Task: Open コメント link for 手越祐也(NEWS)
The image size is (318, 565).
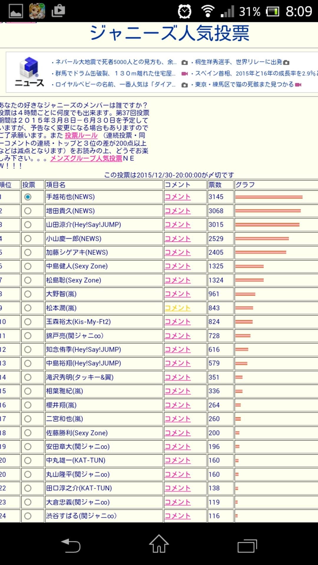Action: click(x=178, y=197)
